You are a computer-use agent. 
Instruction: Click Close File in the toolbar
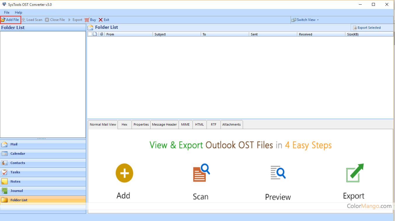pyautogui.click(x=55, y=20)
